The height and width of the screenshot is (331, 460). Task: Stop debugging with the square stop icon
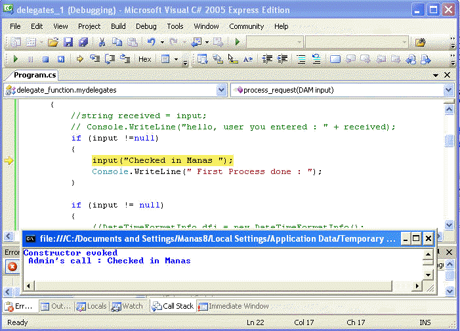click(x=45, y=59)
